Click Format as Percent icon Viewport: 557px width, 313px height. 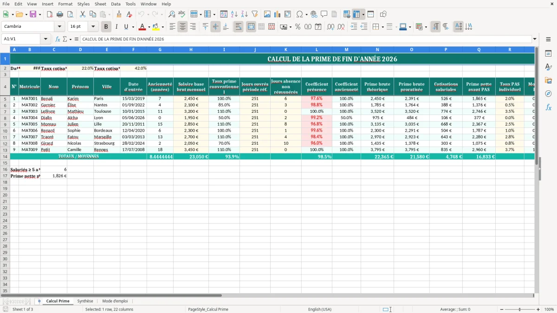pos(298,27)
